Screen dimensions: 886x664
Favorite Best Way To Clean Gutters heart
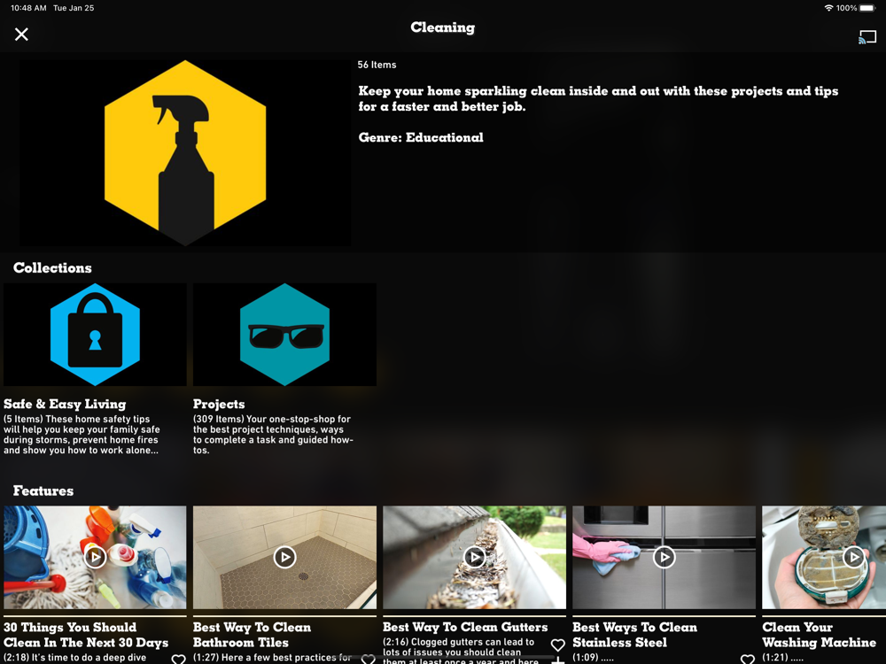click(557, 645)
